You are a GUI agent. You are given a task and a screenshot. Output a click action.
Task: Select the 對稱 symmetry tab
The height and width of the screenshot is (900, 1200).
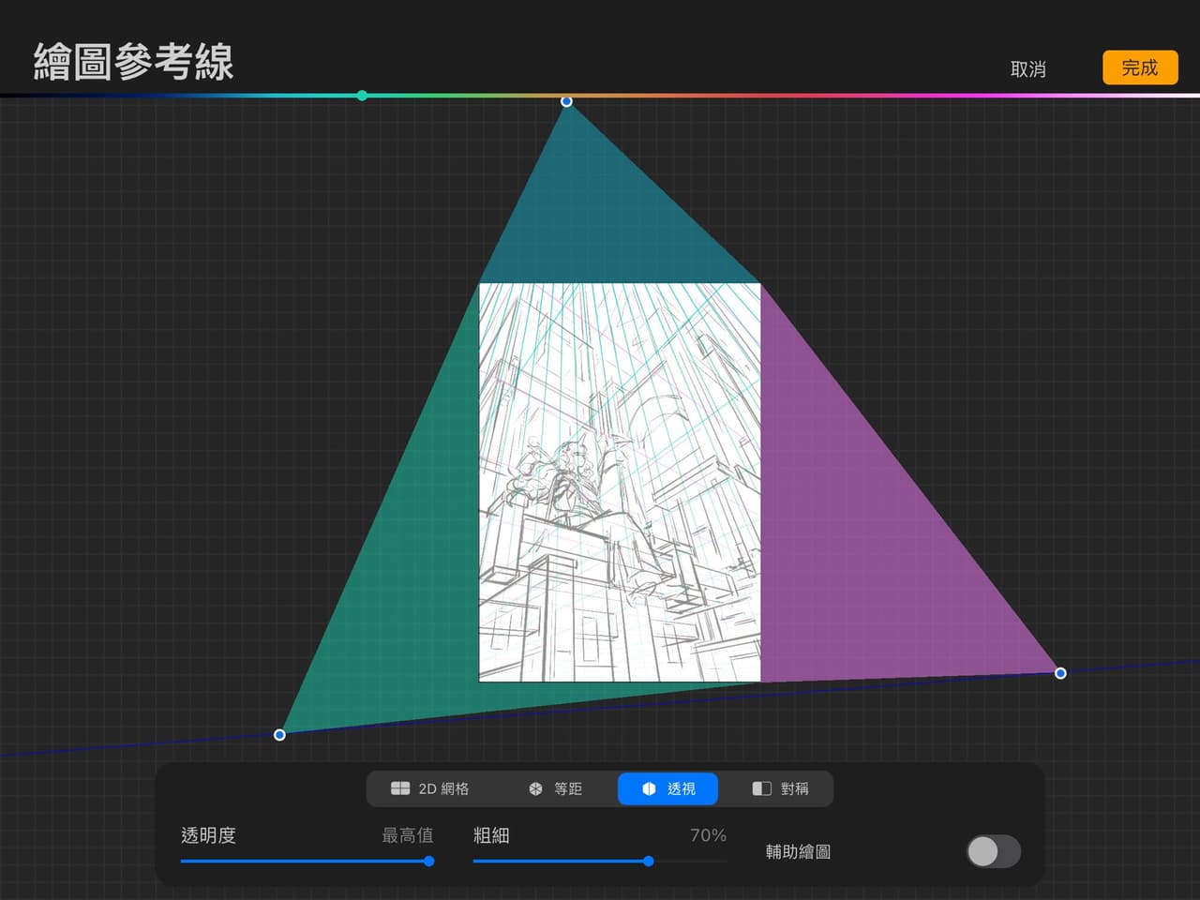click(780, 788)
